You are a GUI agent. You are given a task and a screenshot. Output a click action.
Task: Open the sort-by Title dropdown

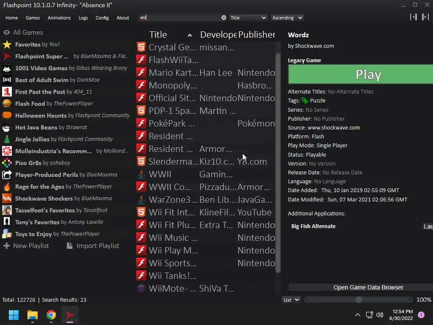(x=248, y=18)
